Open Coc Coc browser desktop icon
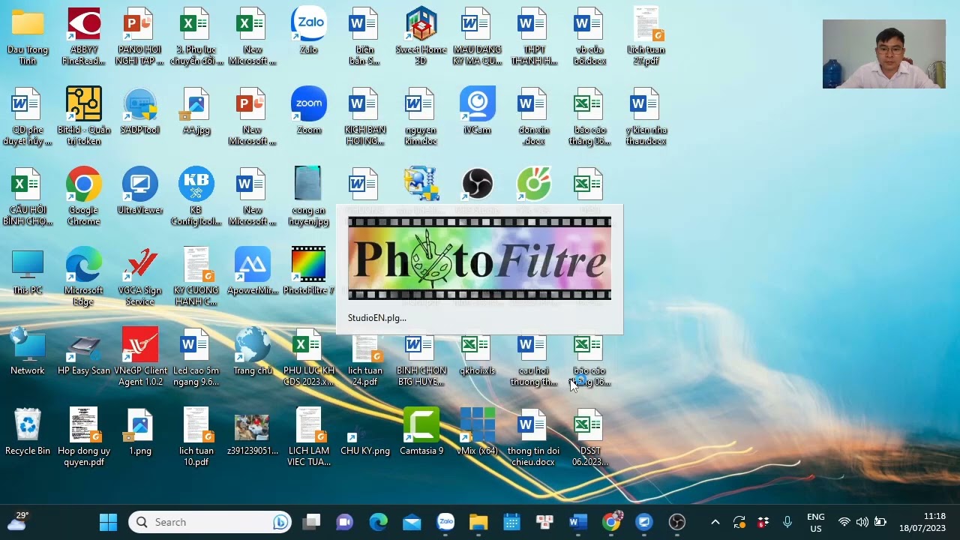The width and height of the screenshot is (960, 540). pyautogui.click(x=533, y=184)
